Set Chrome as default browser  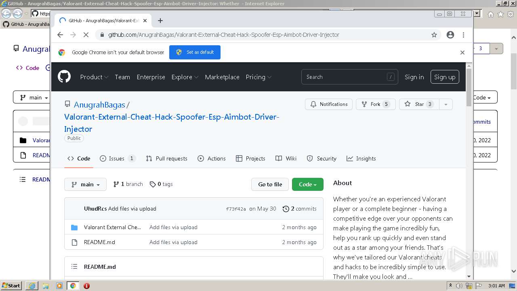pyautogui.click(x=195, y=52)
